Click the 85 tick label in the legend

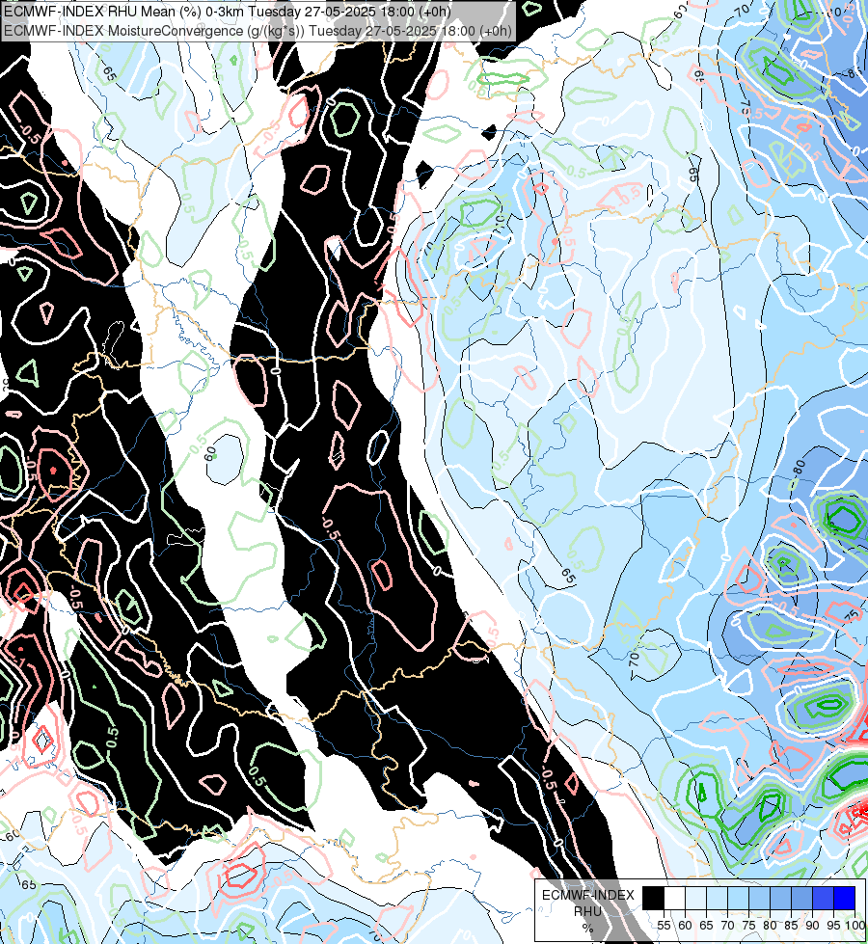791,926
